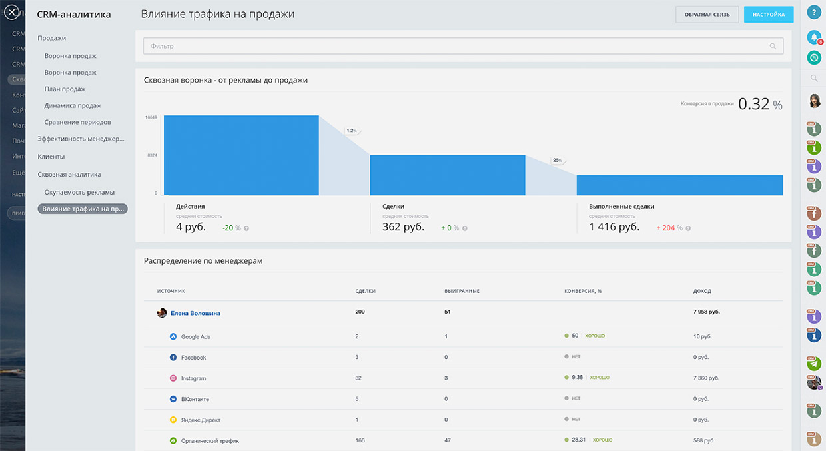Click the Google Ads source icon
Screen dimensions: 826x451
173,337
